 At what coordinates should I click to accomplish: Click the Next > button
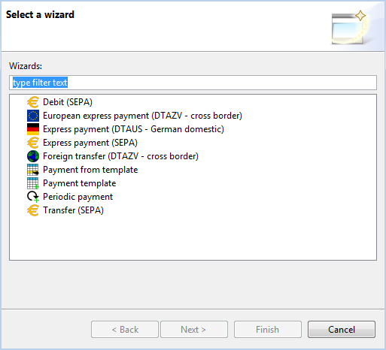click(x=194, y=330)
